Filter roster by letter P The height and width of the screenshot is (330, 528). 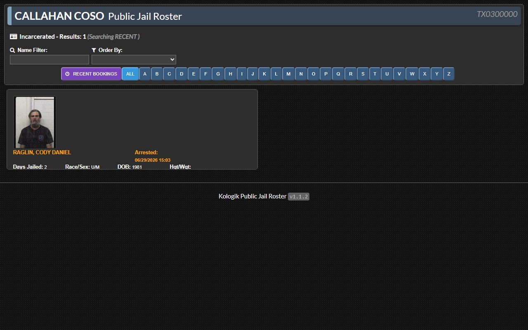tap(326, 74)
